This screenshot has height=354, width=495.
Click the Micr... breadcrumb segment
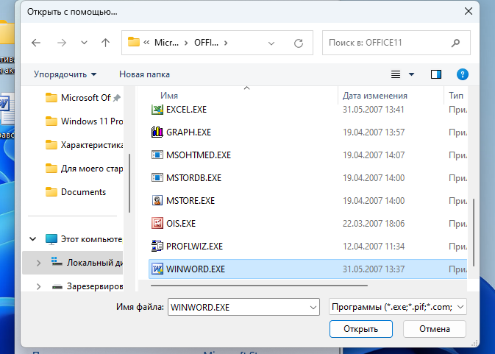[166, 43]
